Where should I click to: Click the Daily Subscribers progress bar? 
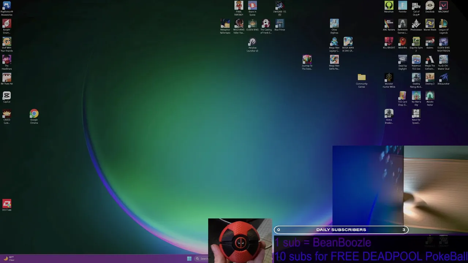(341, 230)
